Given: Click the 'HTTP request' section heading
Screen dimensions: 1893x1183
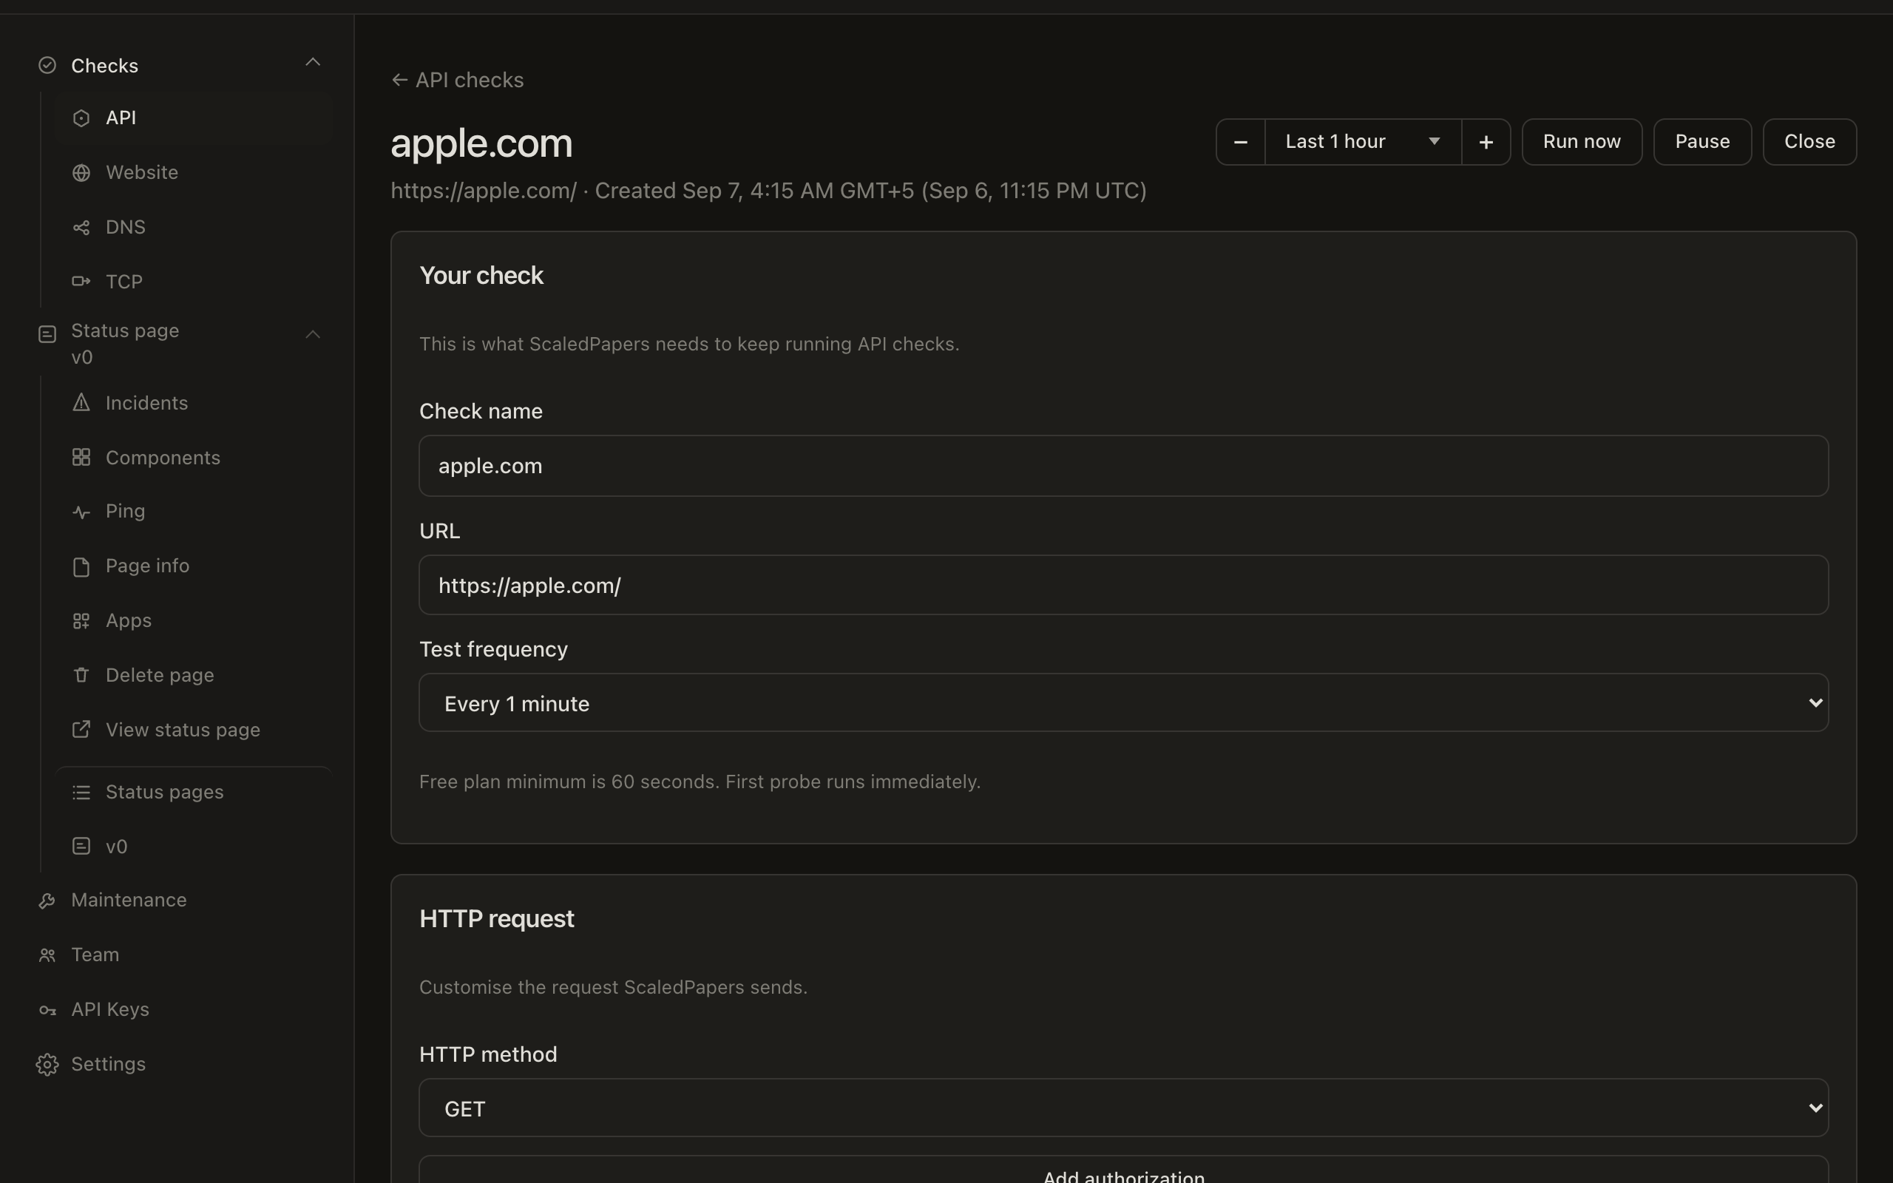Looking at the screenshot, I should 497,918.
